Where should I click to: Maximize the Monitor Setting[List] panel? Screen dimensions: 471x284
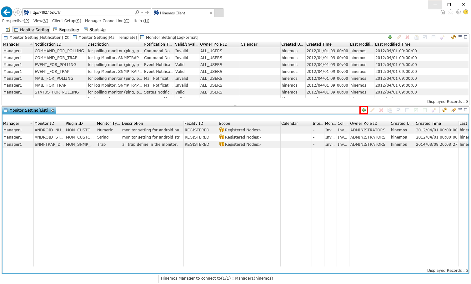(x=466, y=110)
